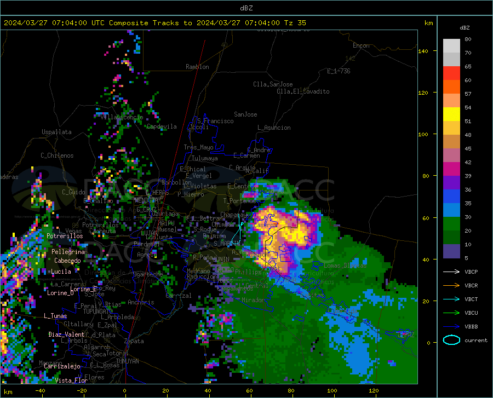Click the Zapata map label

[134, 341]
